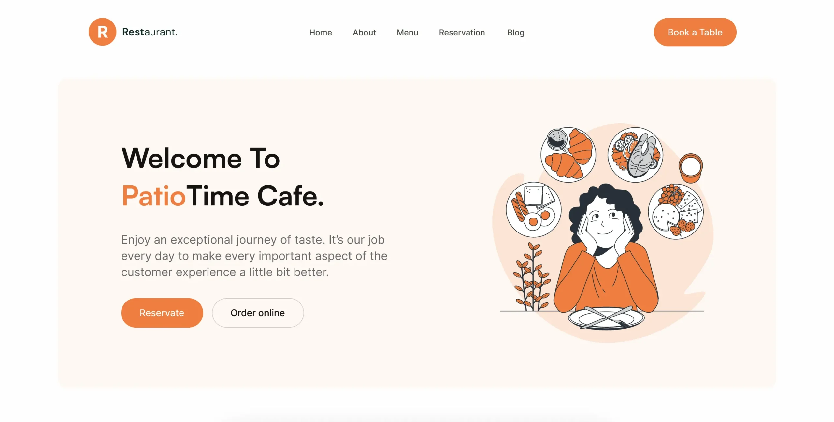The height and width of the screenshot is (422, 834).
Task: Click the orange R logo icon
Action: point(102,32)
